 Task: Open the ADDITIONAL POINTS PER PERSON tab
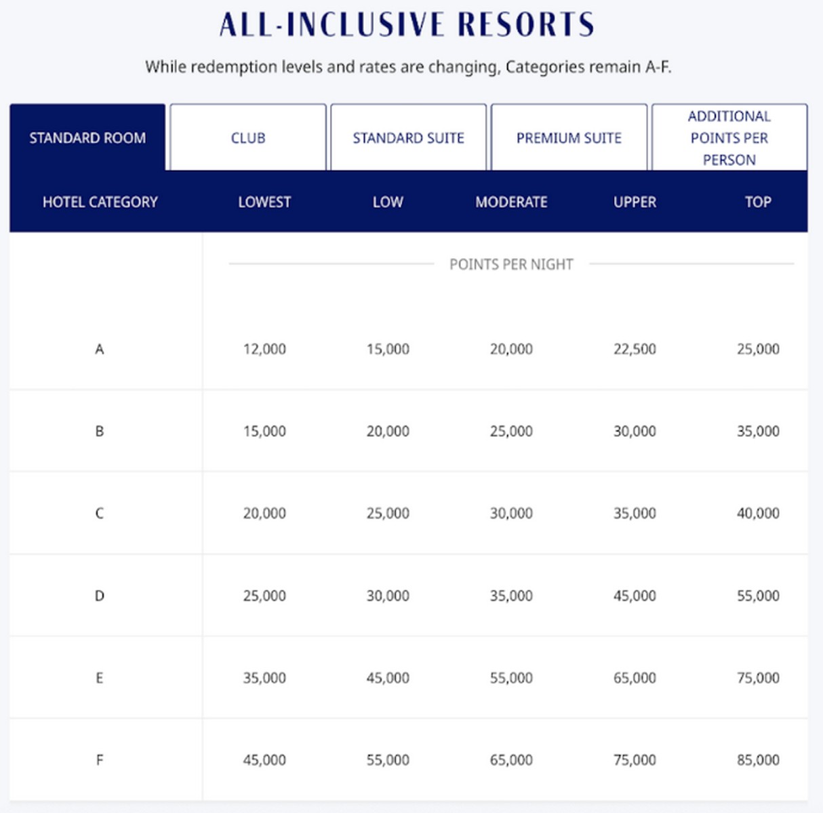point(729,138)
